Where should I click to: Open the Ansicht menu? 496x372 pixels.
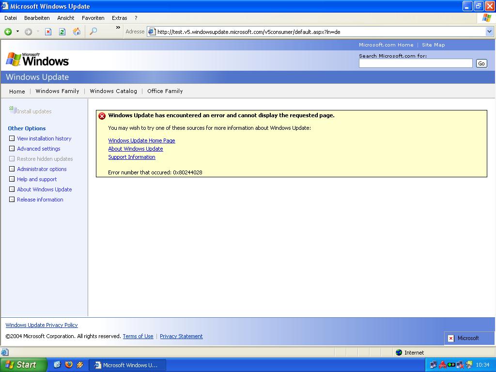click(x=65, y=18)
